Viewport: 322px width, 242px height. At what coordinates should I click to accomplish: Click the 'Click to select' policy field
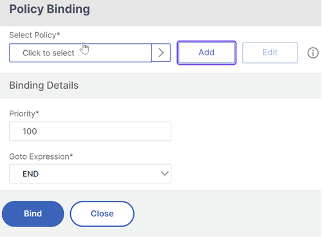(x=80, y=53)
